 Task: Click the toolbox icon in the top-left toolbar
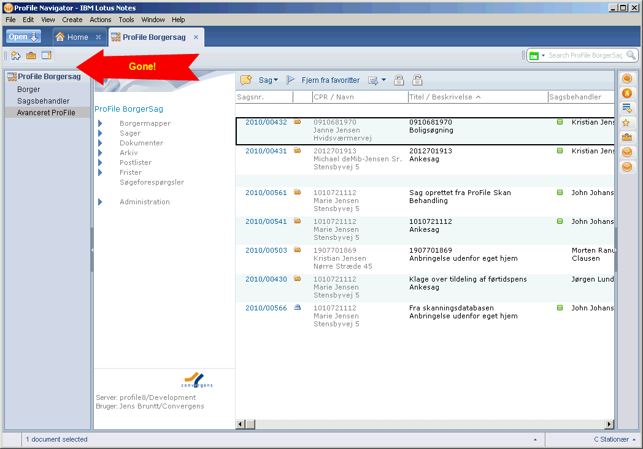coord(31,56)
